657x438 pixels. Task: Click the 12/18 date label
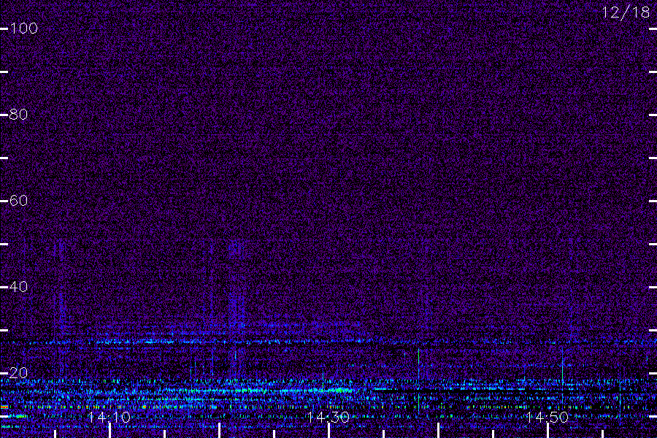click(626, 12)
